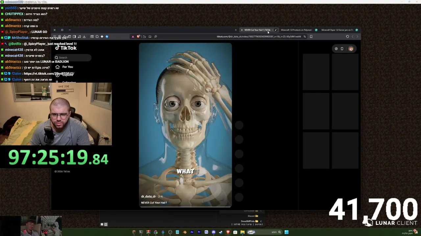Launch After Effects from the taskbar
This screenshot has height=236, width=421.
pyautogui.click(x=192, y=232)
